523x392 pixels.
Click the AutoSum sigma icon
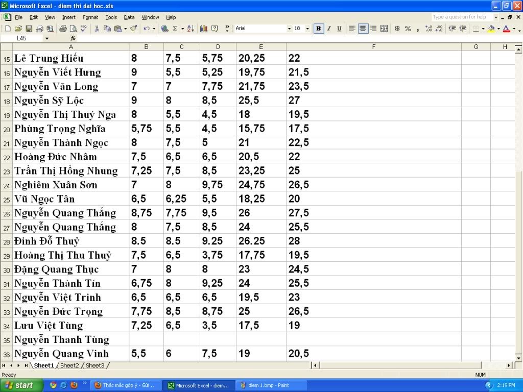[x=175, y=29]
